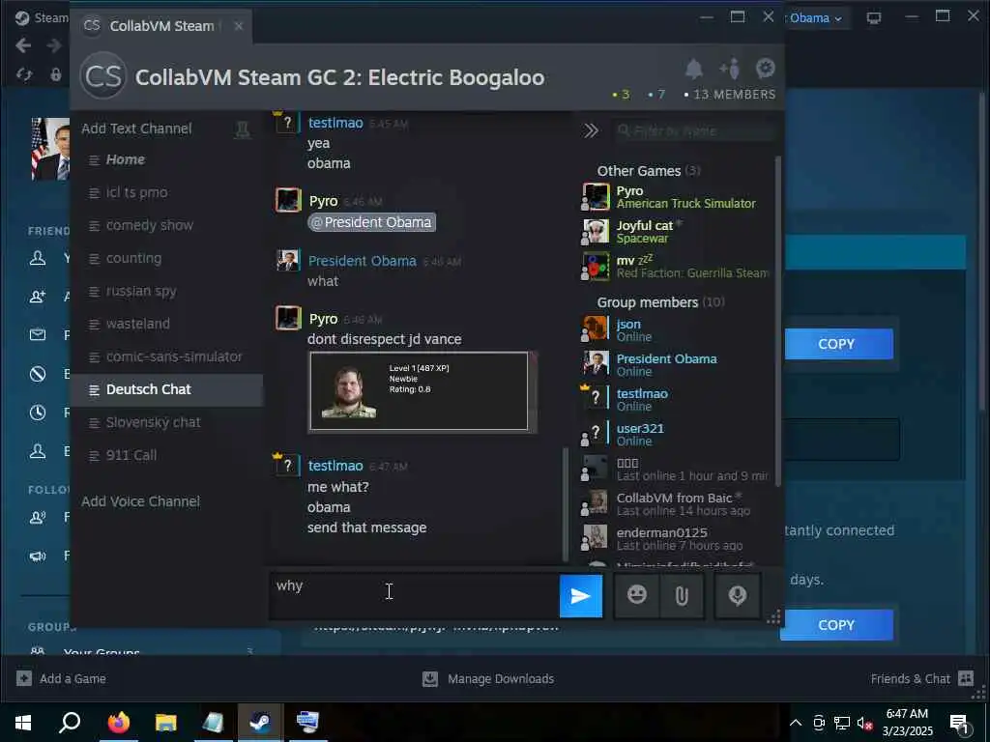Close the CollabVM Steam chat tab
The width and height of the screenshot is (990, 742).
(238, 26)
